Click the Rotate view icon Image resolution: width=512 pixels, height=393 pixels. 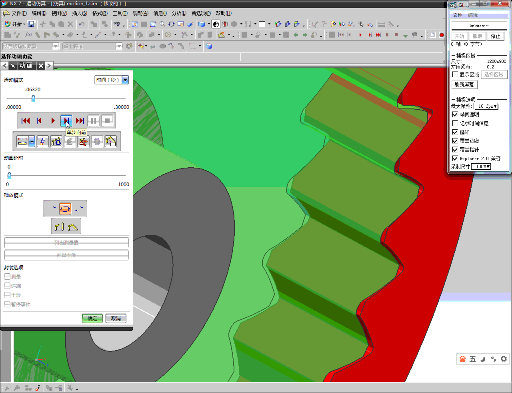172,24
